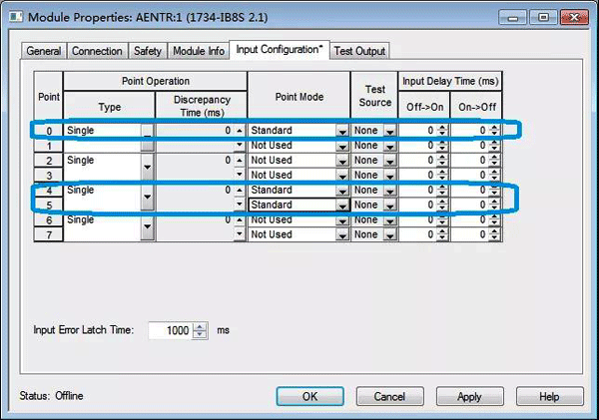Viewport: 599px width, 420px height.
Task: Decrease the Input Error Latch Time value
Action: [200, 333]
